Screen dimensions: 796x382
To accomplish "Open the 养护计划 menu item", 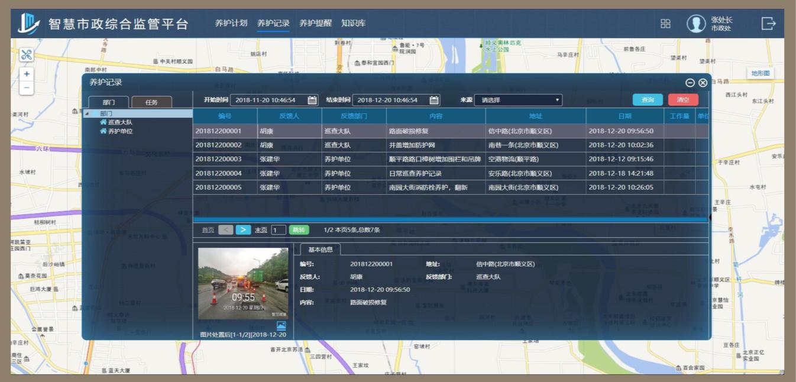I will (x=231, y=24).
